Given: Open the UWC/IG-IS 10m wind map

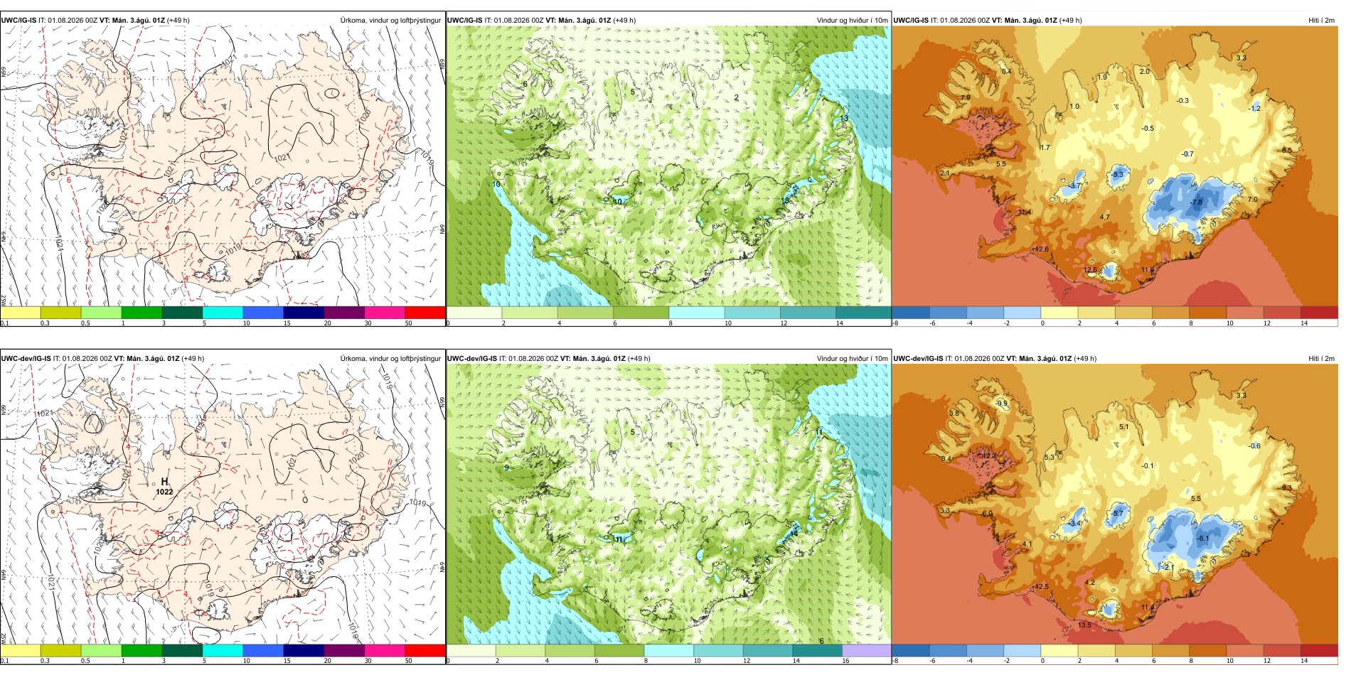Looking at the screenshot, I should point(668,166).
